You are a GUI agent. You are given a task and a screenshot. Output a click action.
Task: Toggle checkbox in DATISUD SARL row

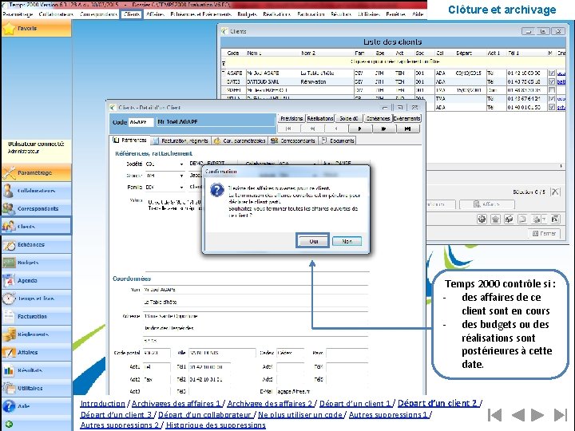[552, 81]
